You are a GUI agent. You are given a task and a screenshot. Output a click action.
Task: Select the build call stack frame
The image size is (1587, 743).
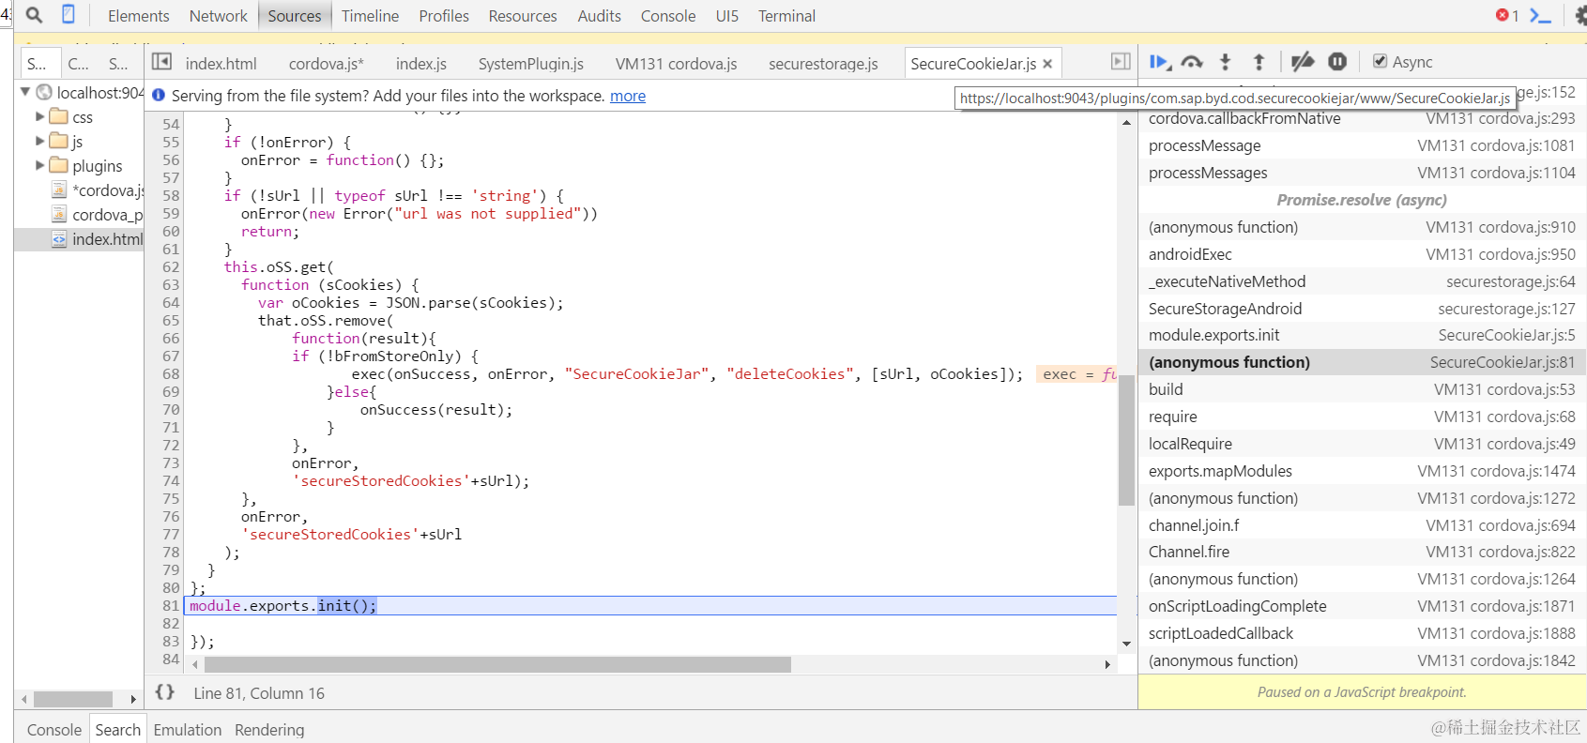pyautogui.click(x=1362, y=389)
